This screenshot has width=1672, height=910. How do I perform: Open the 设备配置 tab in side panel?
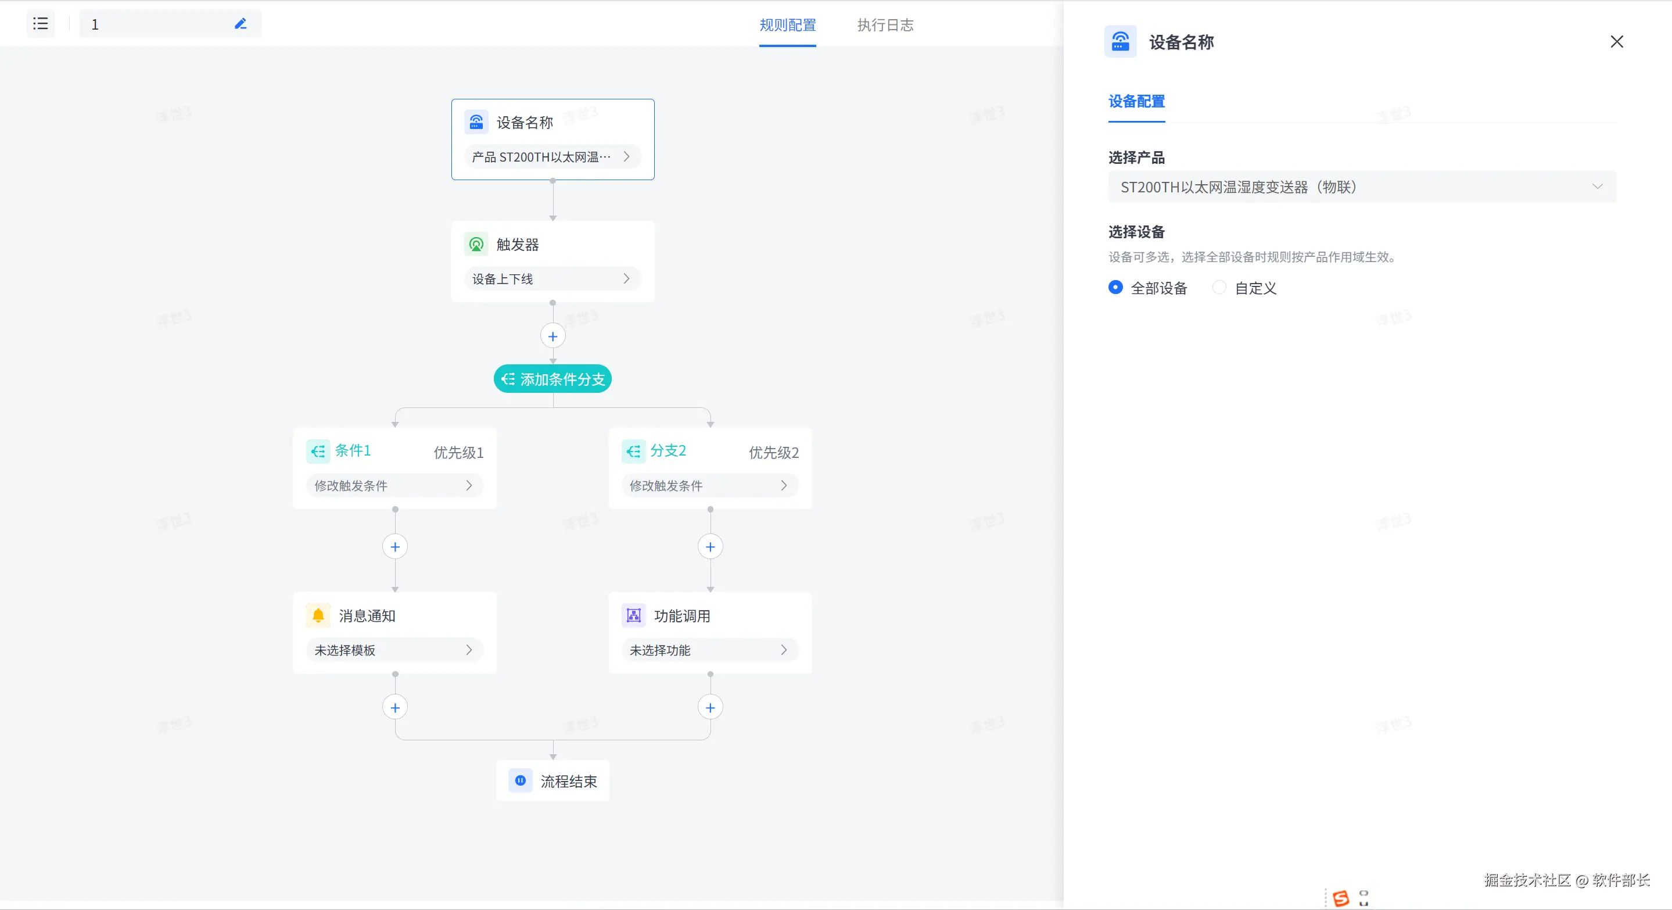[x=1136, y=101]
